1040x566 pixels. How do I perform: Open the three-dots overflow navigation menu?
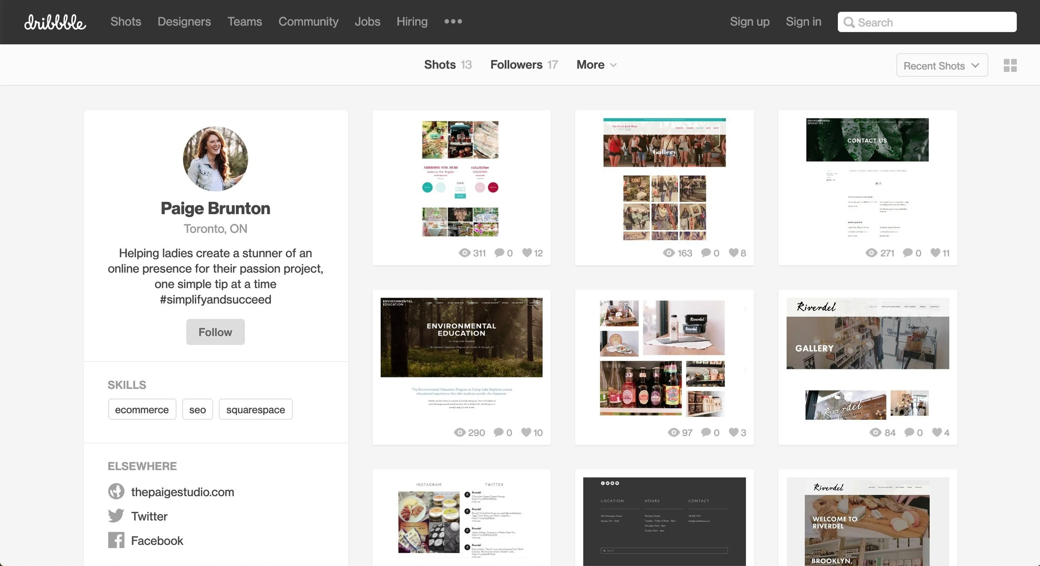453,22
